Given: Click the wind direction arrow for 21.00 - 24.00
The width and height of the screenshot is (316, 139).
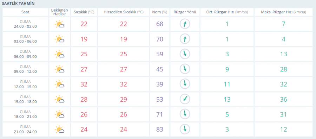Looking at the screenshot, I should coord(185,129).
